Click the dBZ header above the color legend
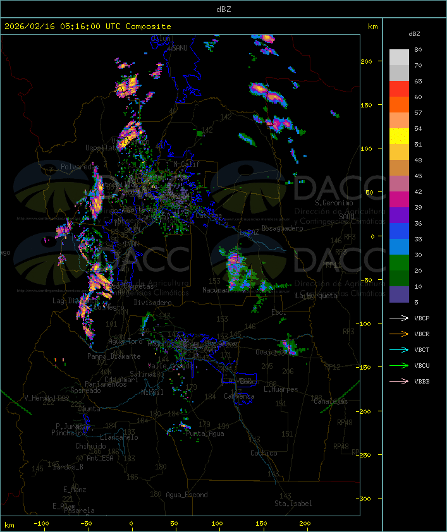Screen dimensions: 447x532 click(414, 34)
